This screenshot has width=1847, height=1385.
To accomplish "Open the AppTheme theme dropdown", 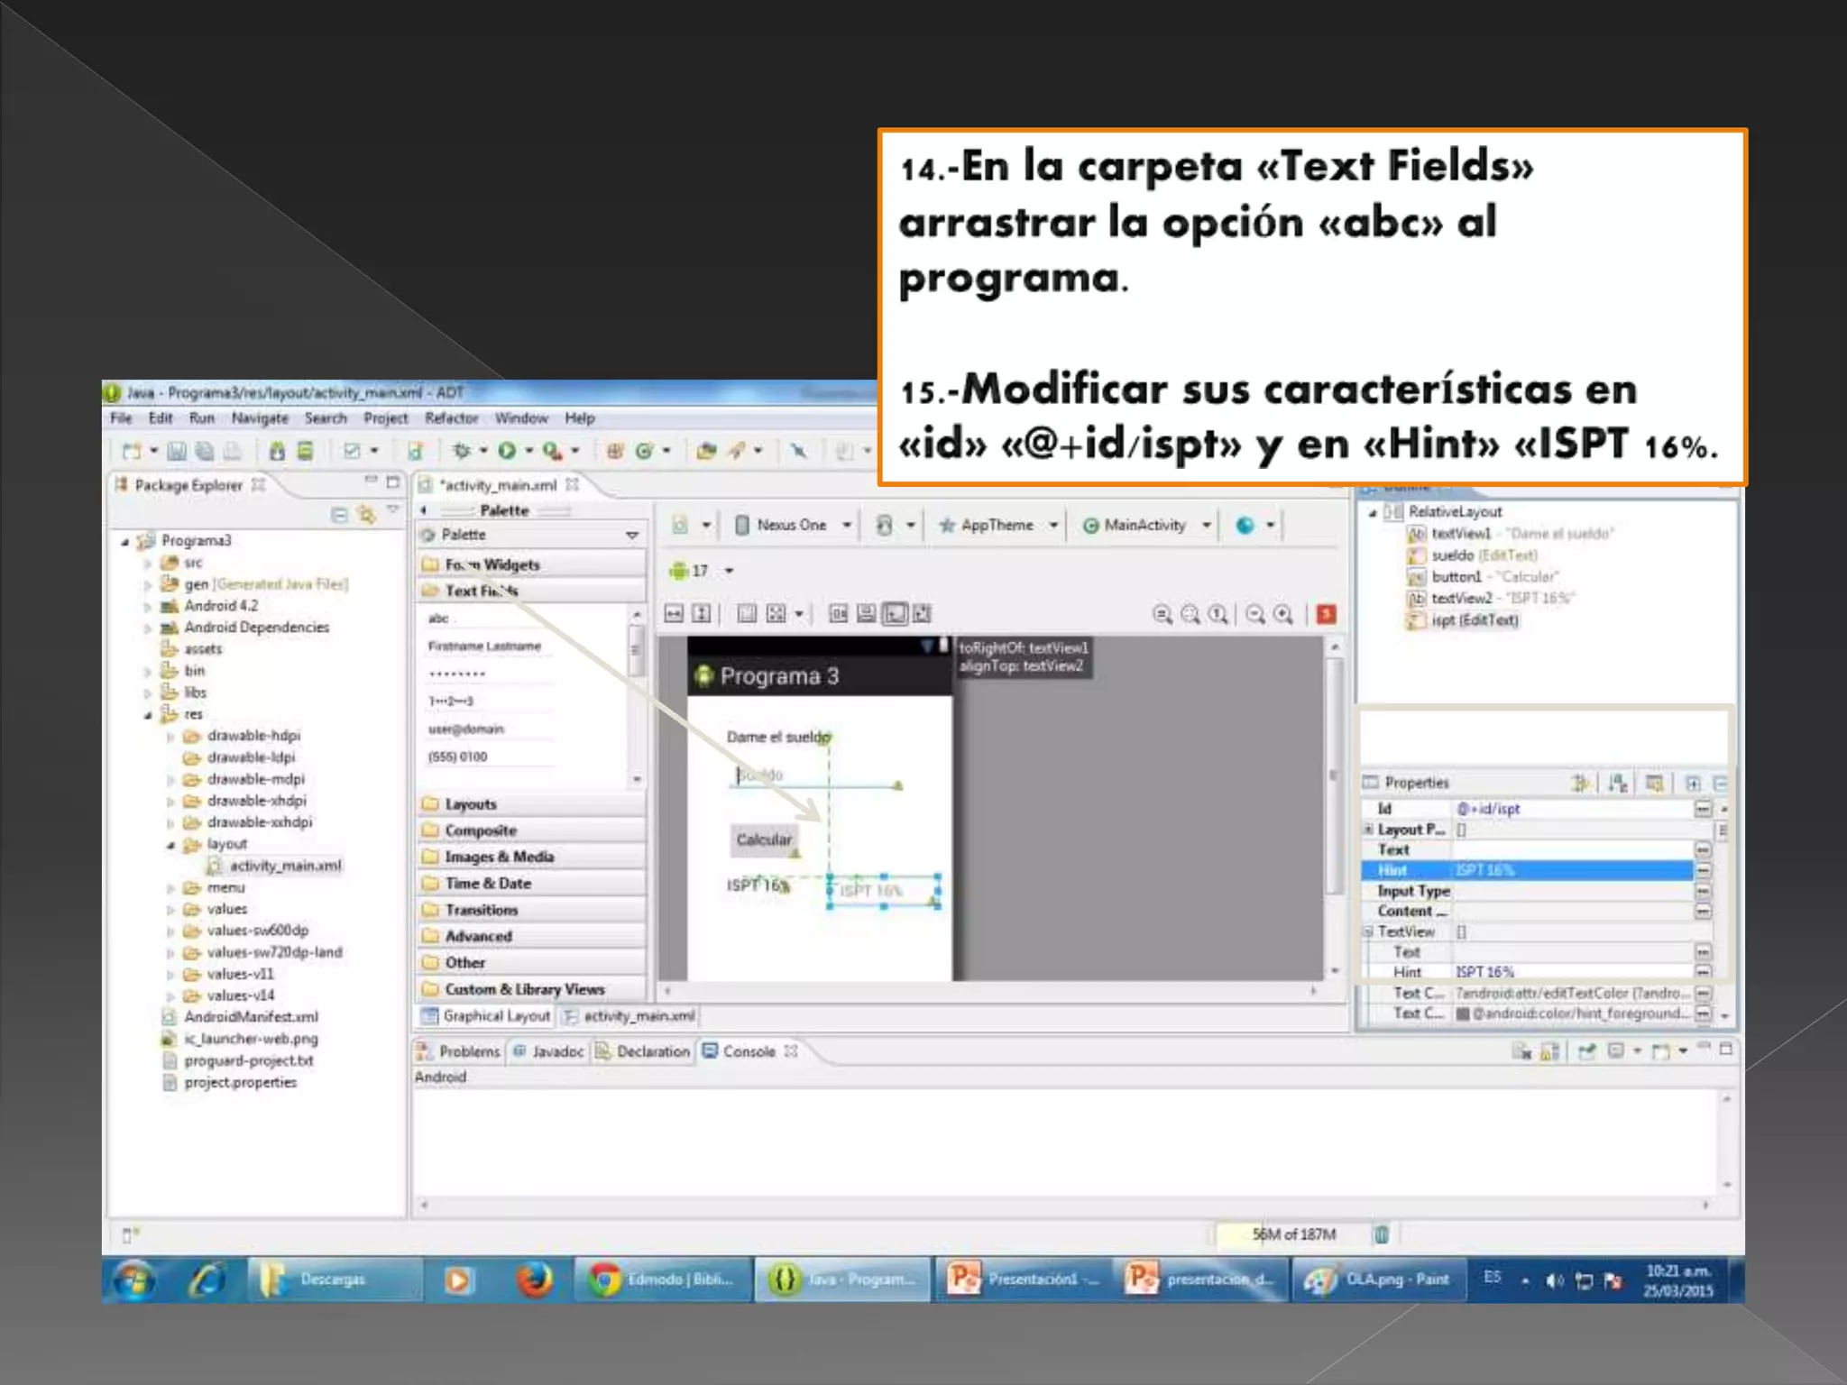I will [x=997, y=525].
